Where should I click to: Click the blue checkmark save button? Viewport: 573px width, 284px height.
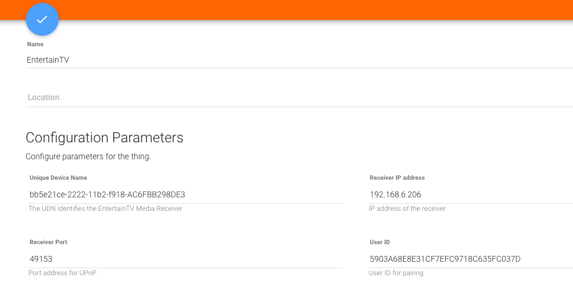point(42,19)
